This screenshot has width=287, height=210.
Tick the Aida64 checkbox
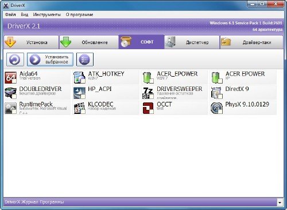(x=14, y=81)
